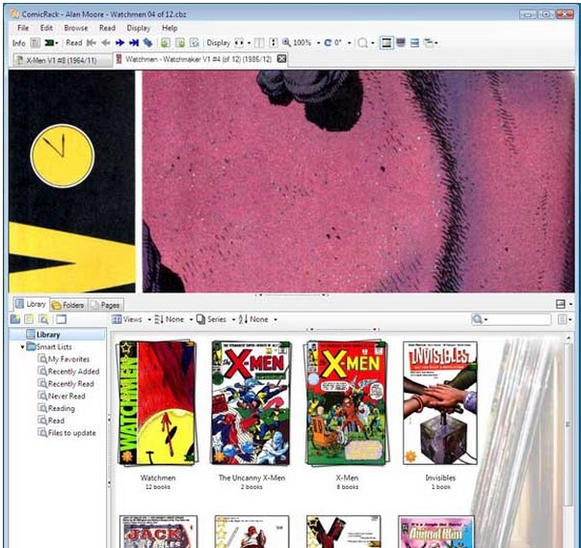This screenshot has height=548, width=581.
Task: Click the blue bookmark tag icon in Read toolbar
Action: point(147,43)
